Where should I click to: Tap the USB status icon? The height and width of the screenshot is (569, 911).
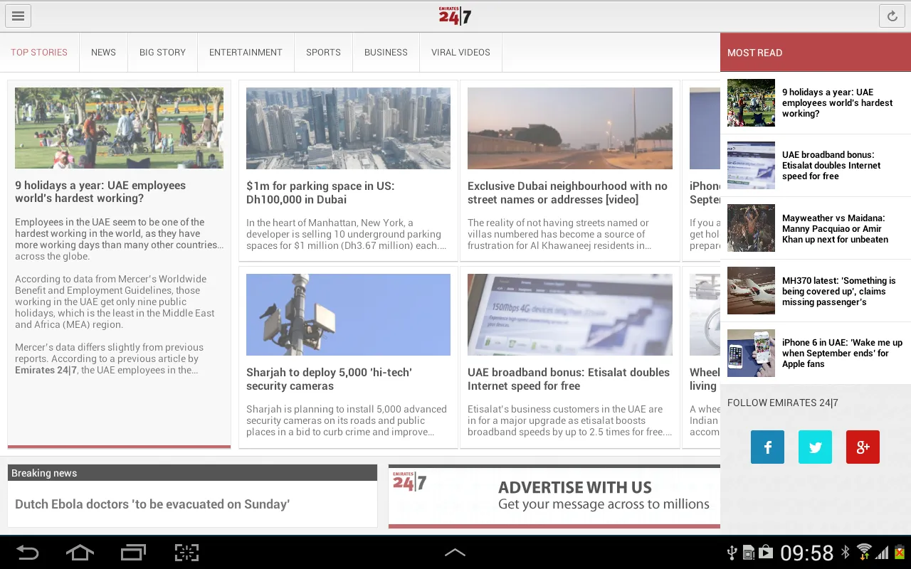point(731,553)
